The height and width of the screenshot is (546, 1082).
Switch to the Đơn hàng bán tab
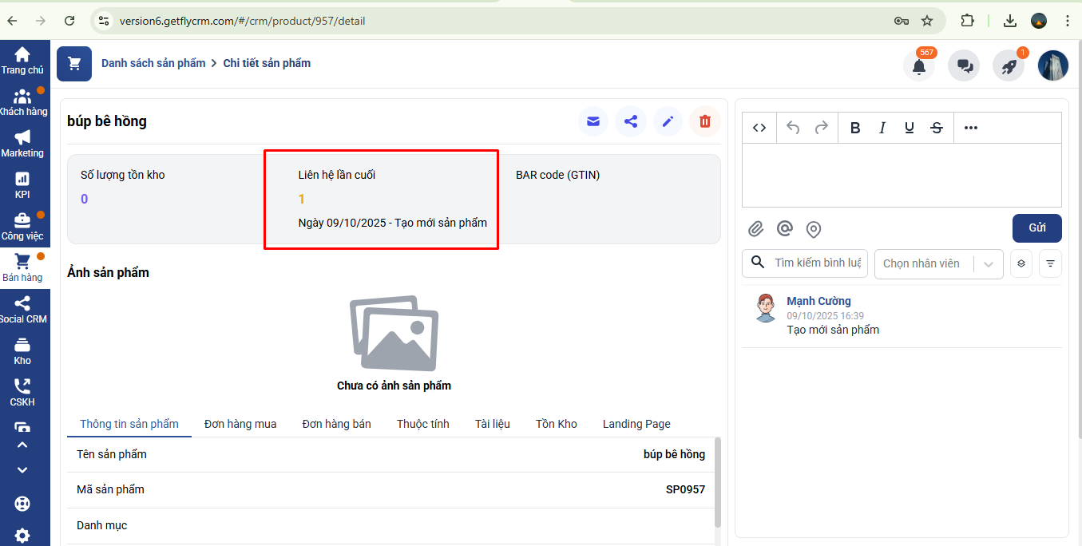336,424
